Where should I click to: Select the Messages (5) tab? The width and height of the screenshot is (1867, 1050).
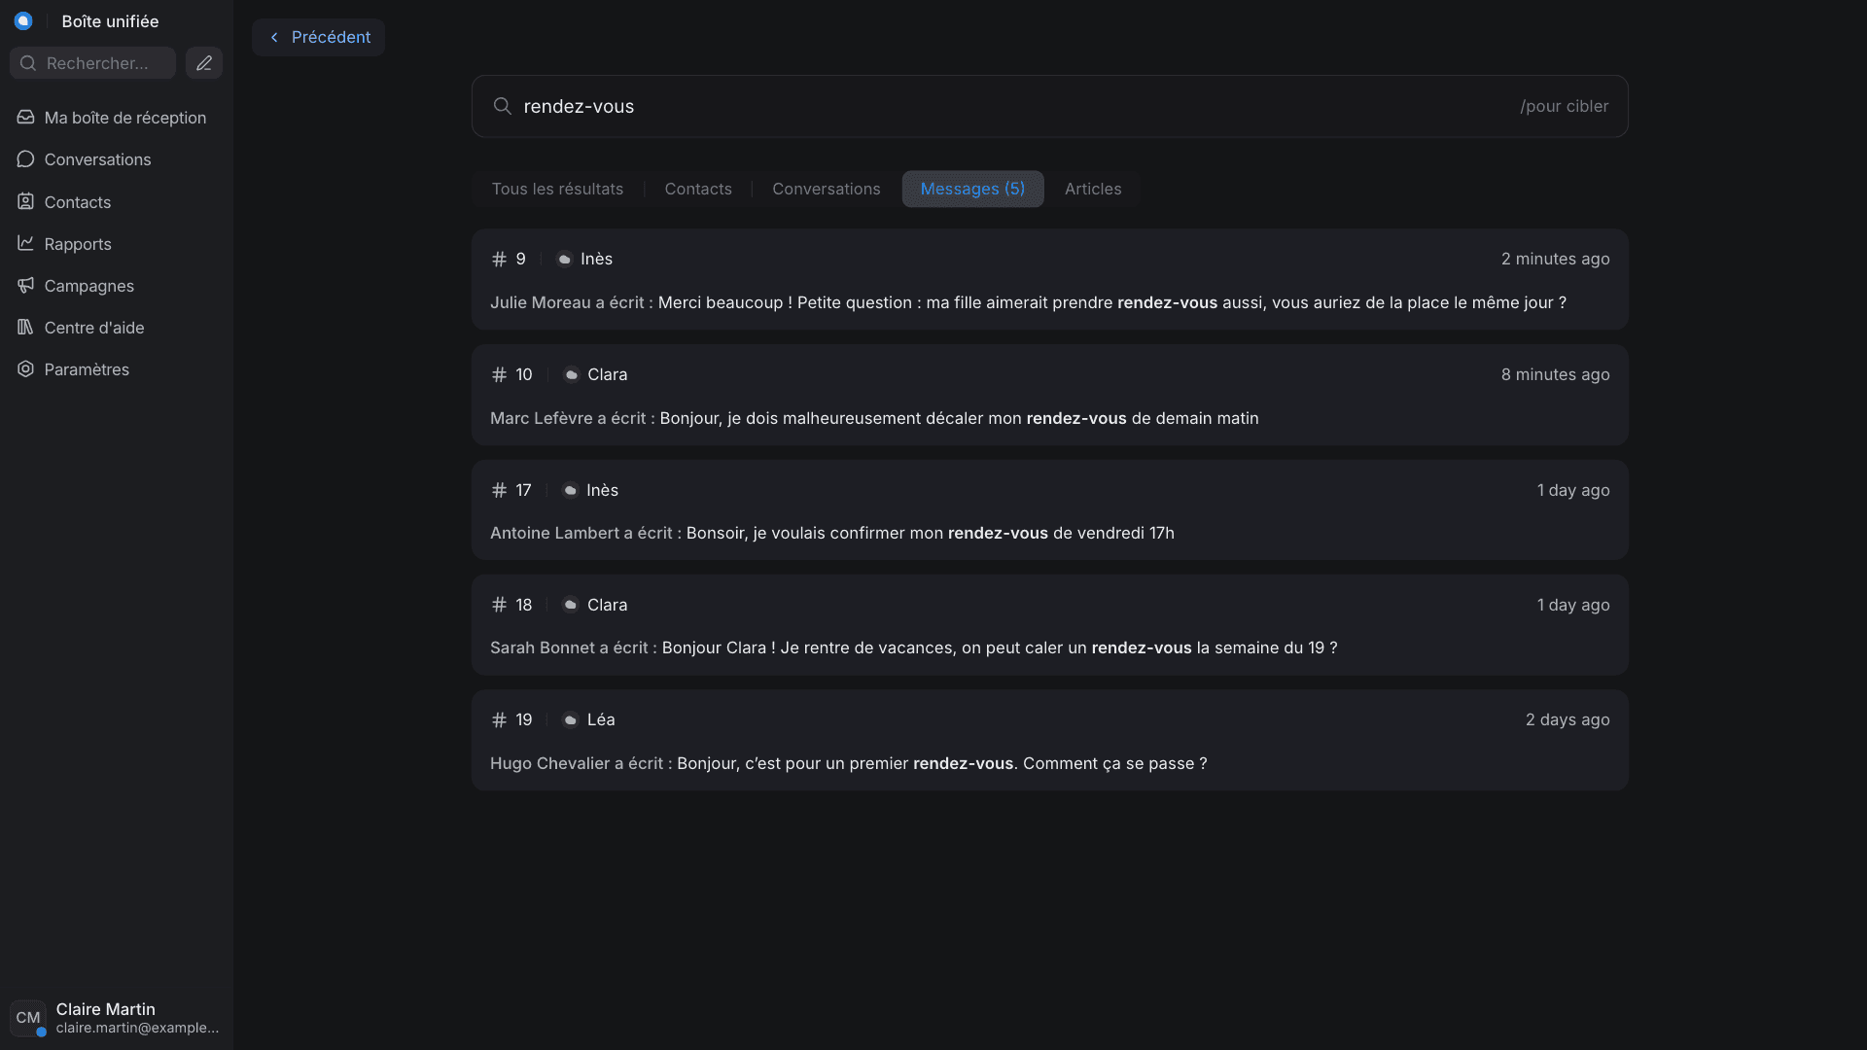972,189
